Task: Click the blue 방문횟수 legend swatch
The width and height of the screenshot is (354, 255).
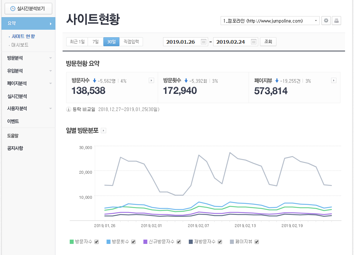Action: [109, 242]
